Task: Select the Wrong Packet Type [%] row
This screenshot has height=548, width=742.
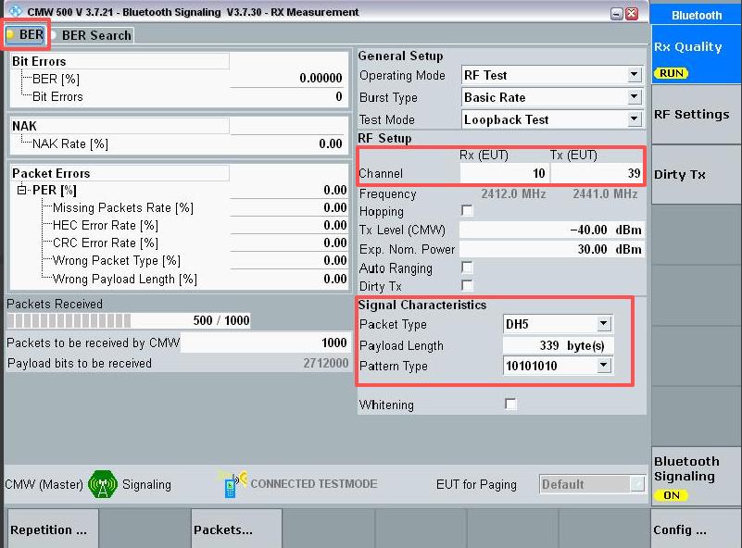Action: click(x=179, y=260)
